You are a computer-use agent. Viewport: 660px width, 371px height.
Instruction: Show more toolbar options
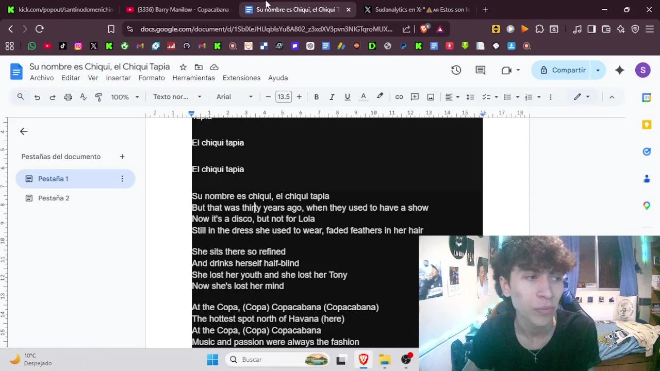(551, 97)
